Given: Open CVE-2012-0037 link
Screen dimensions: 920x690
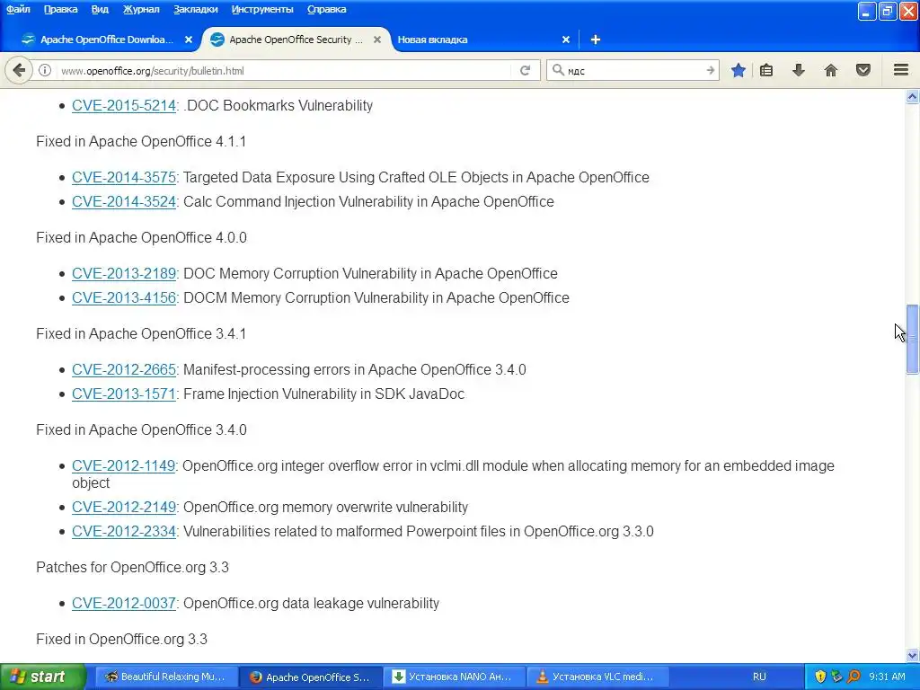Looking at the screenshot, I should 124,603.
